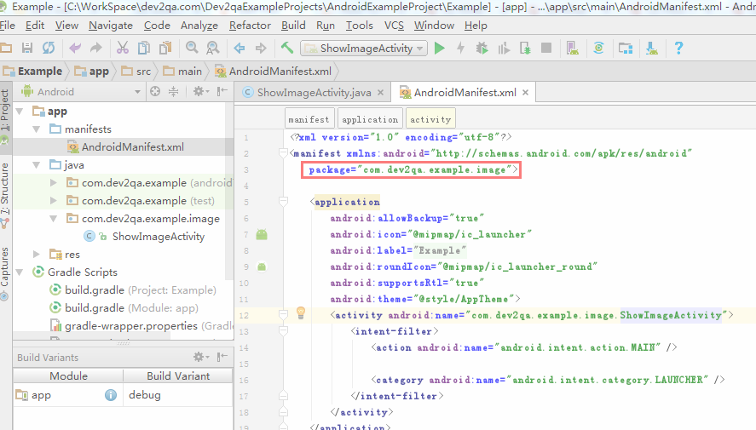Screen dimensions: 756x430
Task: Click the application breadcrumb button in editor
Action: (370, 119)
